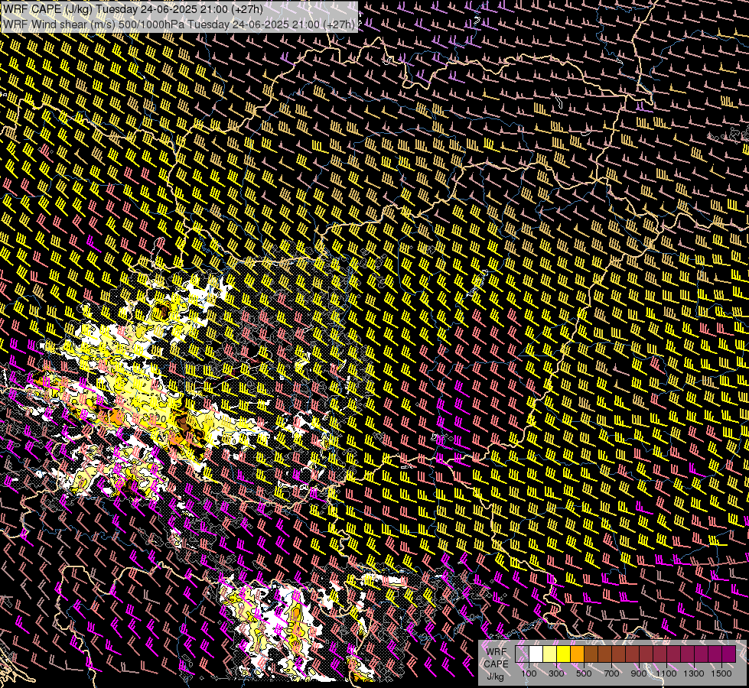Screen dimensions: 749x688
Task: Click the '1500' legend value label
Action: [x=721, y=673]
